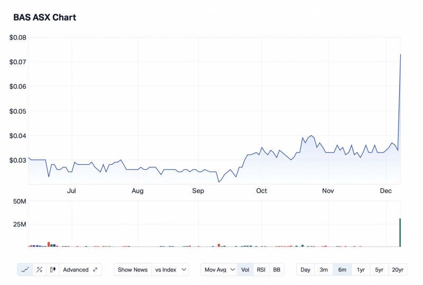Click the large green December volume bar
The height and width of the screenshot is (285, 423).
coord(400,233)
